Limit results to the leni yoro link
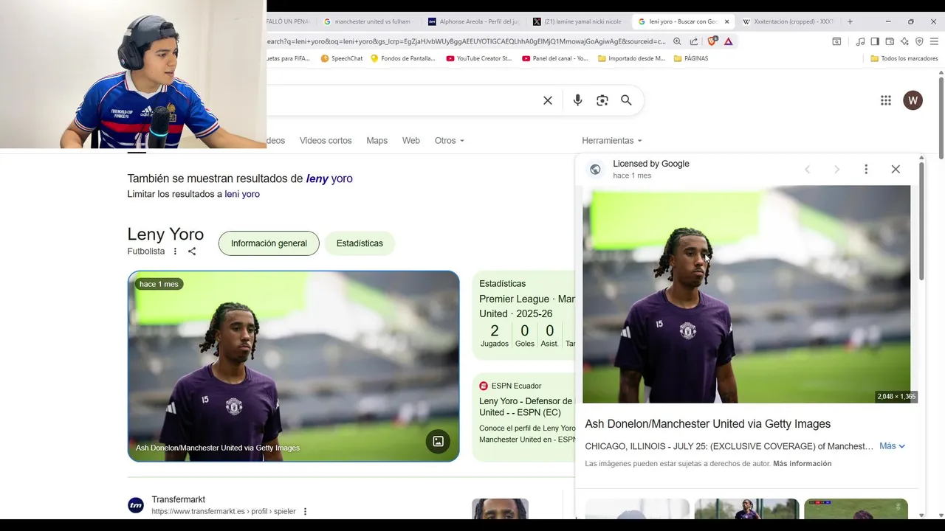Viewport: 945px width, 531px height. [x=242, y=194]
